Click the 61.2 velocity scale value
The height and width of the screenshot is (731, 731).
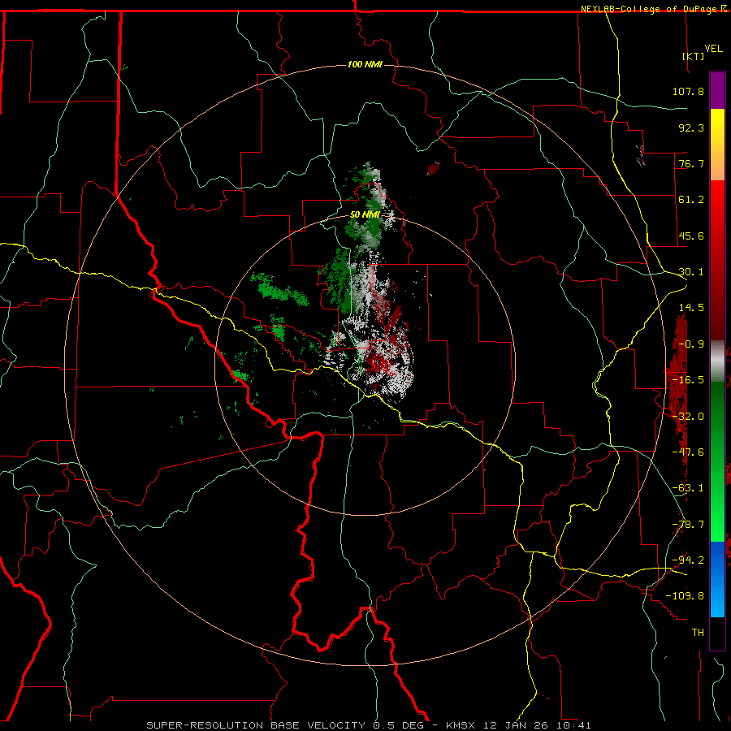click(x=691, y=200)
